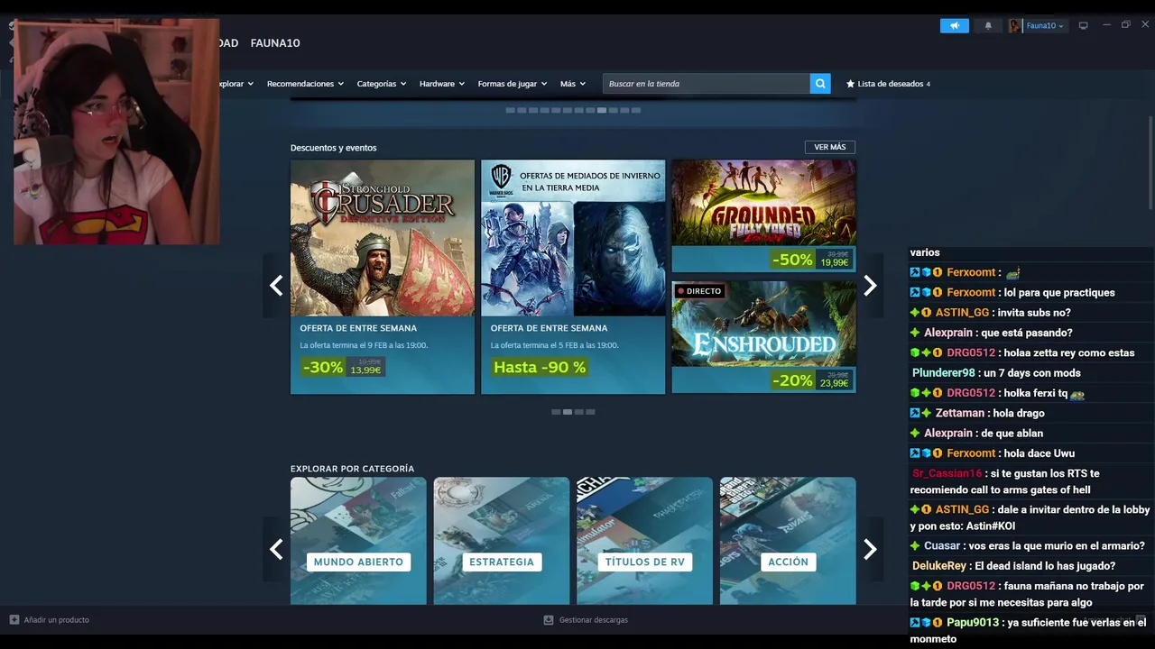The height and width of the screenshot is (649, 1155).
Task: Show next category carousel page
Action: [870, 549]
